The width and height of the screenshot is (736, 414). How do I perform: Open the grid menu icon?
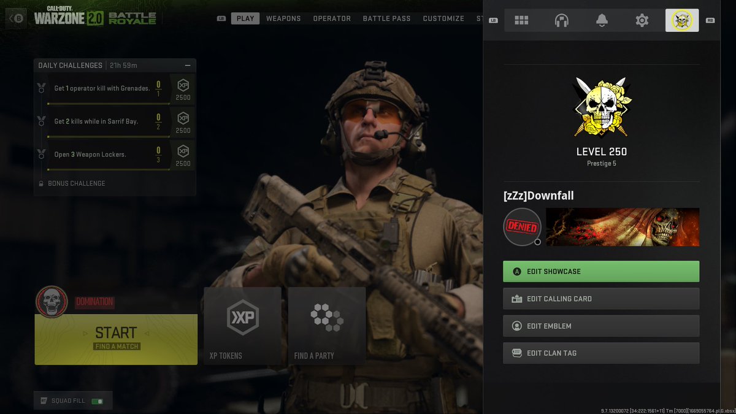[521, 21]
